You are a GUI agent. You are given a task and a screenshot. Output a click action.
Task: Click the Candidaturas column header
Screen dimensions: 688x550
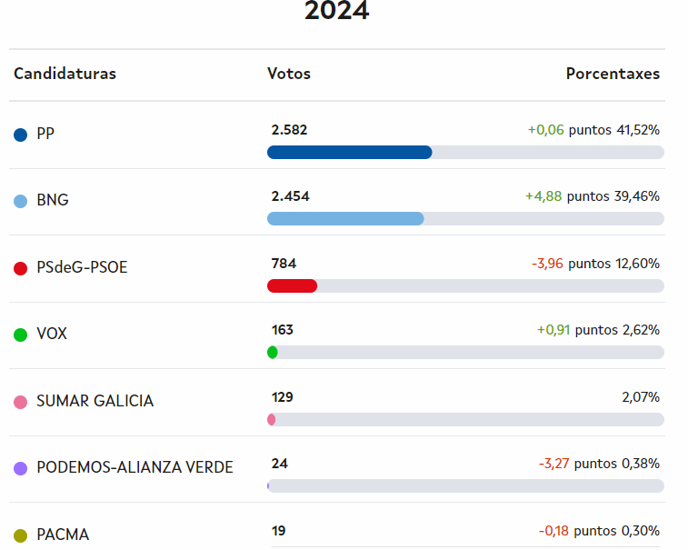pyautogui.click(x=65, y=74)
